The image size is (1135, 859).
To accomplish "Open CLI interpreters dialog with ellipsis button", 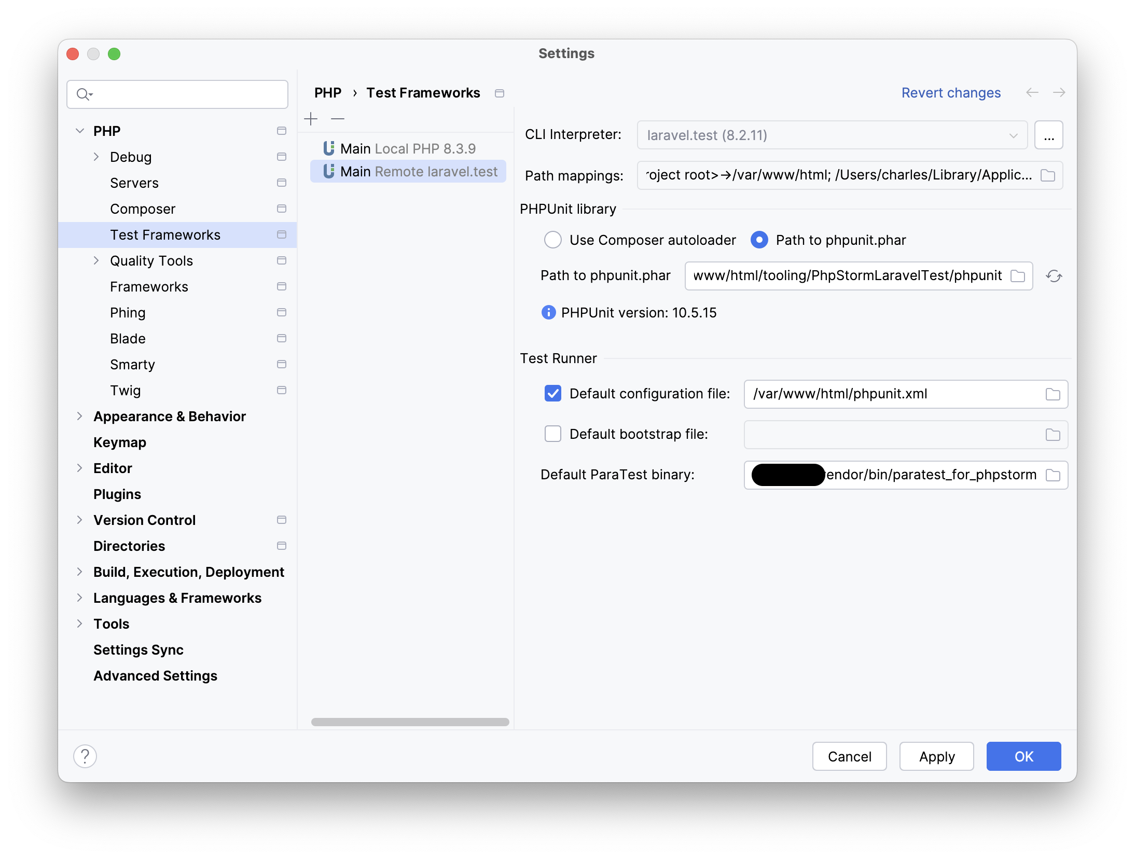I will pyautogui.click(x=1048, y=135).
